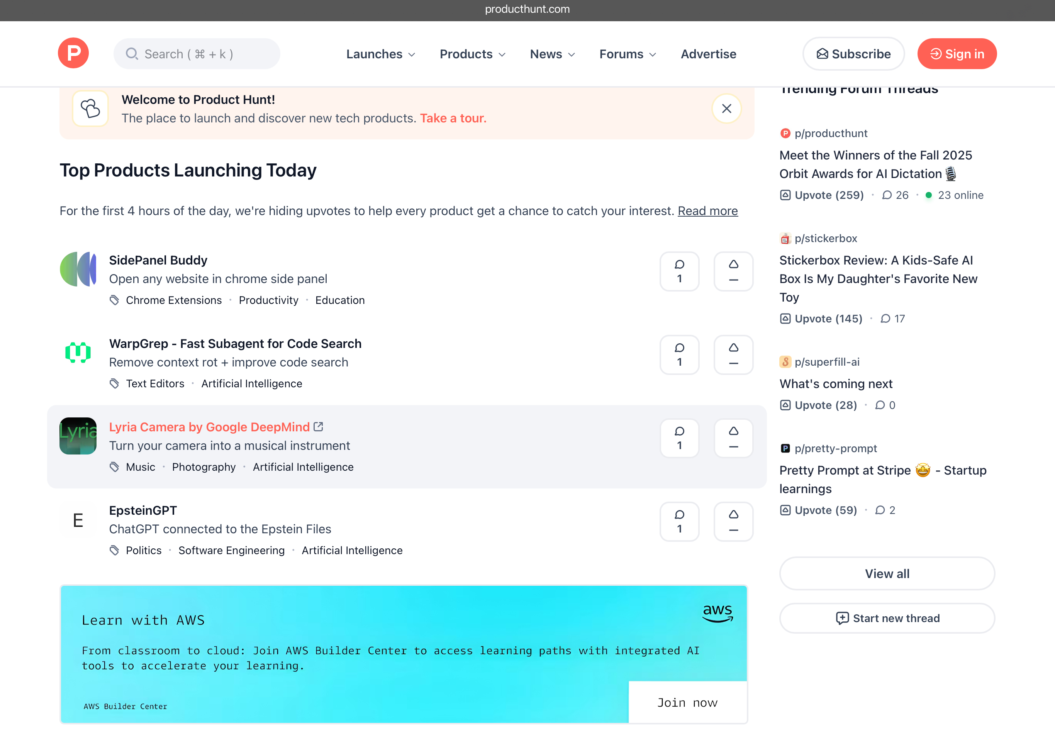This screenshot has height=736, width=1055.
Task: Click the 26 comments count on the Orbit Awards thread
Action: (x=895, y=195)
